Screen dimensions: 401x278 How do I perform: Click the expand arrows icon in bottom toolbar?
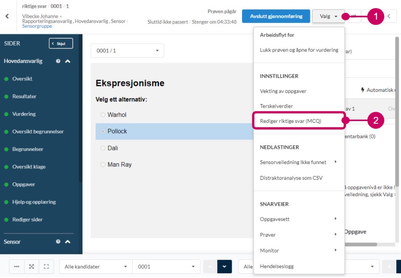point(31,267)
